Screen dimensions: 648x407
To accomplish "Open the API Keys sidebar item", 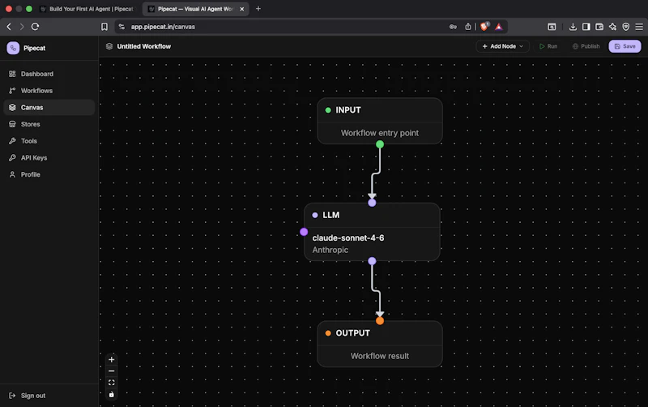I will [x=49, y=157].
